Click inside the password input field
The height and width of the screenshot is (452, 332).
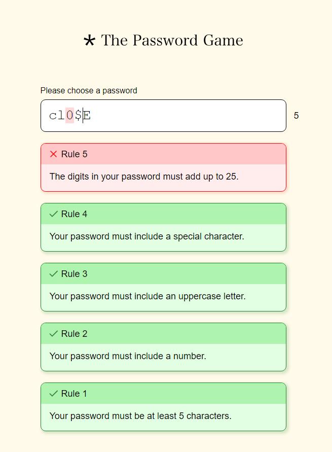click(x=182, y=116)
